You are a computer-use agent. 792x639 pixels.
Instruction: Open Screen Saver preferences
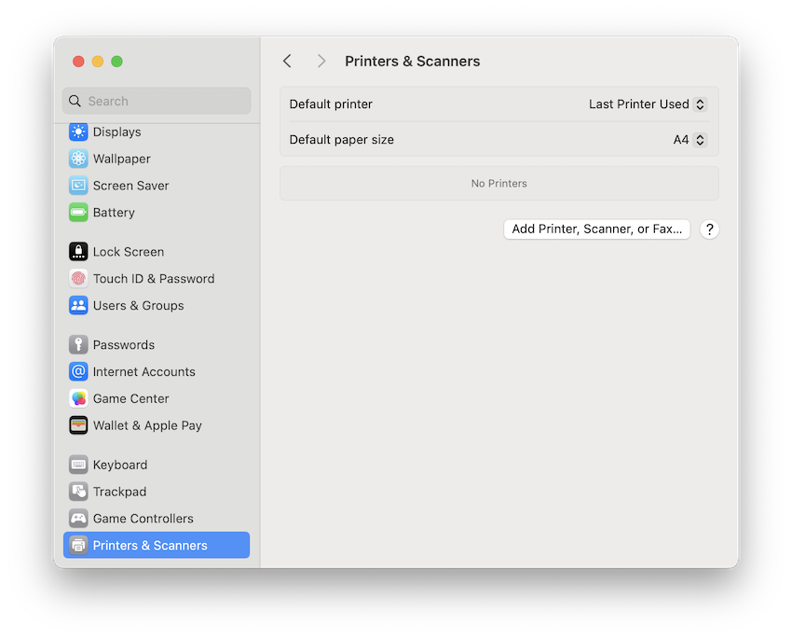coord(130,186)
